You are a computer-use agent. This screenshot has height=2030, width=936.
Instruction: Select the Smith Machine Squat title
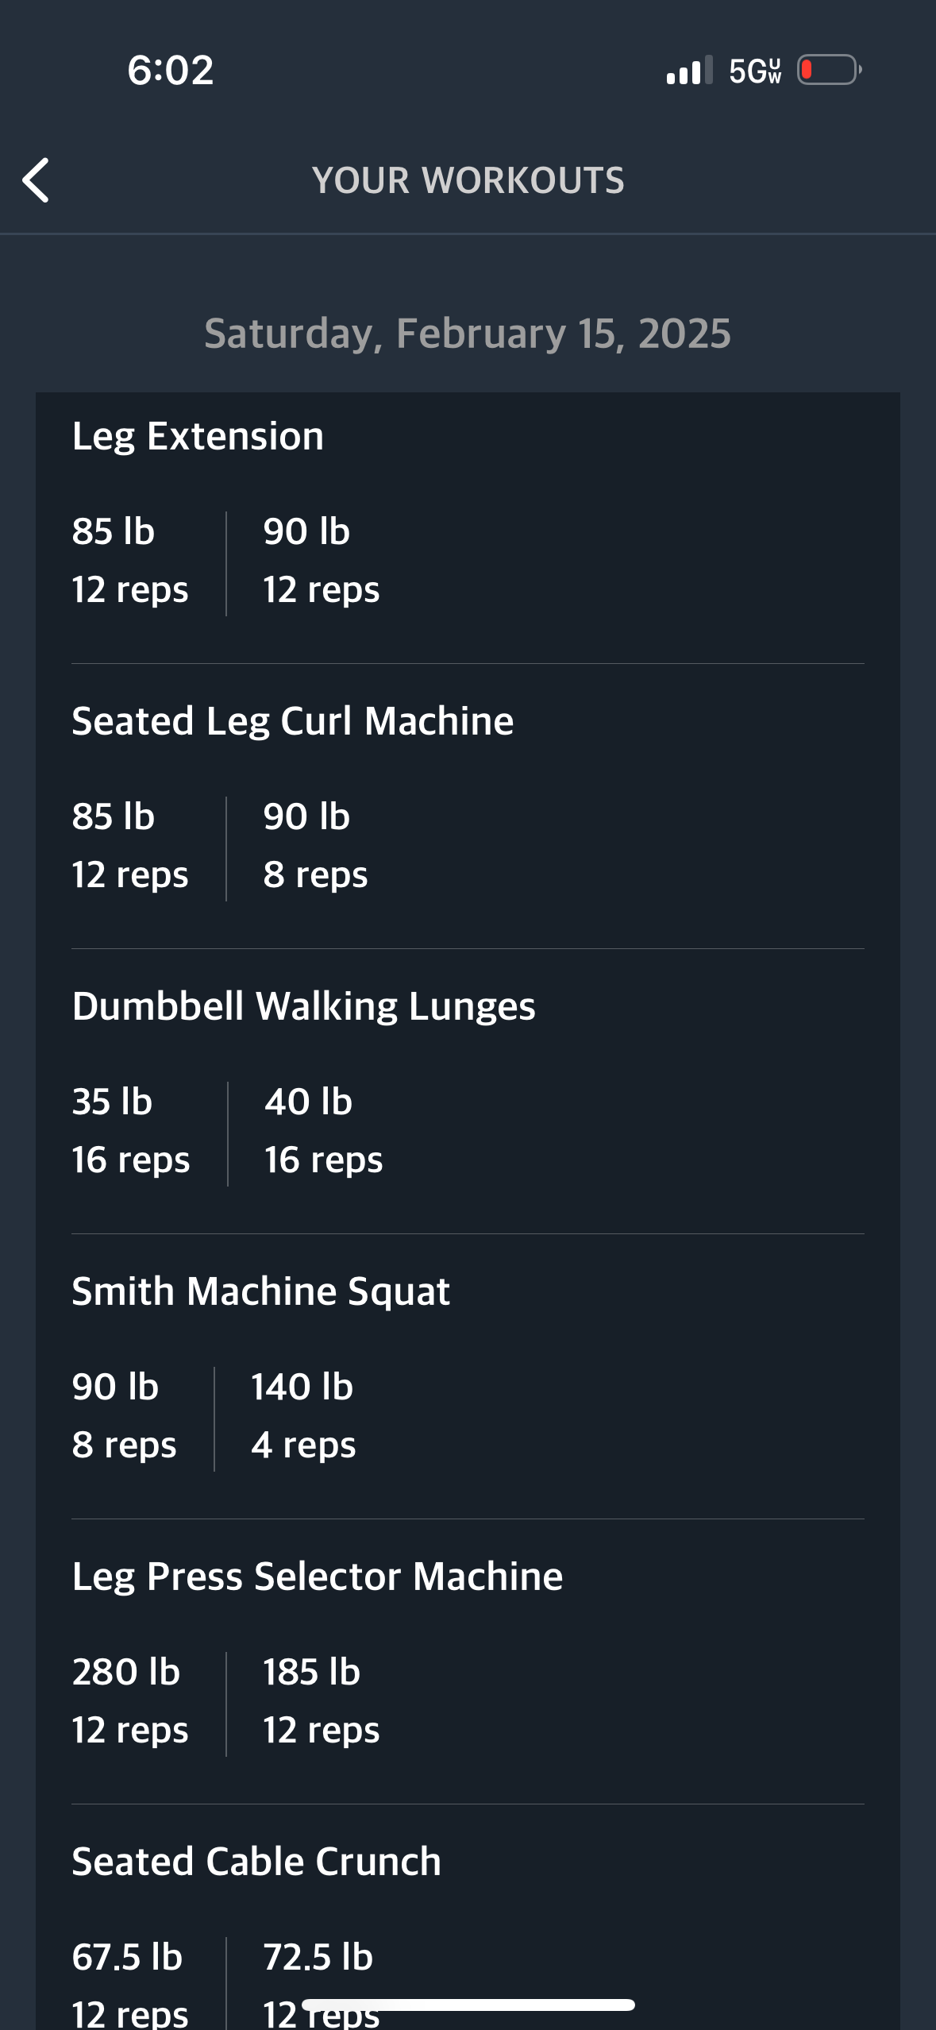pos(260,1291)
